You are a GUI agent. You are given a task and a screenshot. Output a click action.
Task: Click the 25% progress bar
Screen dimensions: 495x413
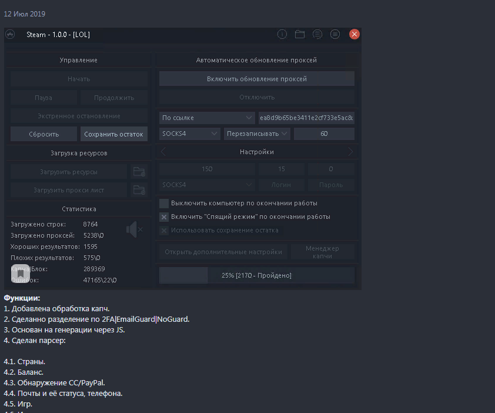256,275
